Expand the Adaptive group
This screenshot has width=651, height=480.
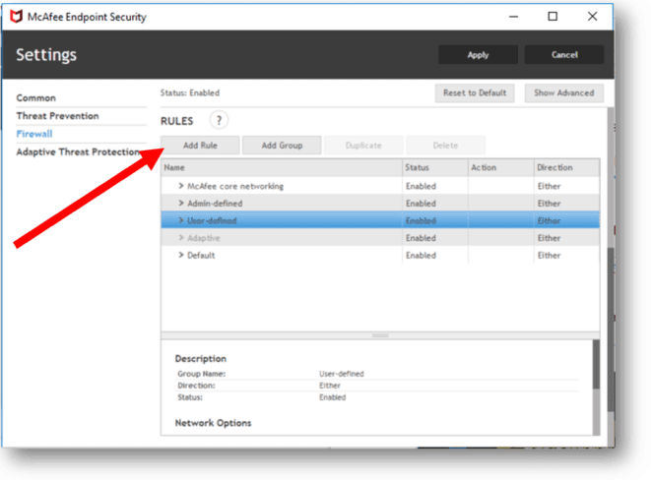[x=181, y=237]
